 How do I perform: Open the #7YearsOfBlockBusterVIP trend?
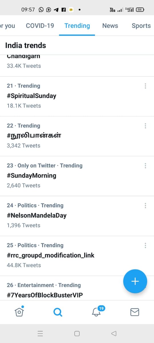point(45,295)
